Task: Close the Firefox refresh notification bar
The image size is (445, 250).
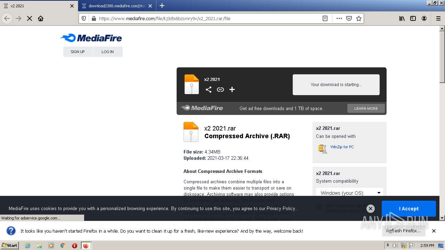Action: [x=434, y=231]
